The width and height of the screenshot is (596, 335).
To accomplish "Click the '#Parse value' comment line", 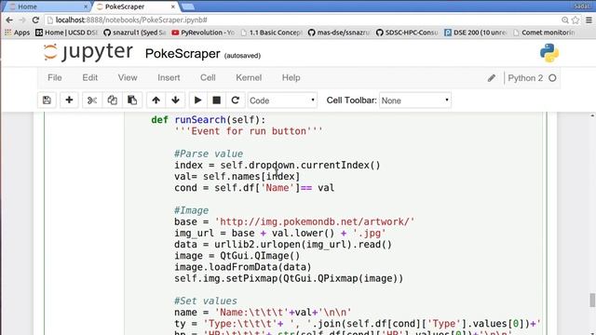I will [209, 154].
